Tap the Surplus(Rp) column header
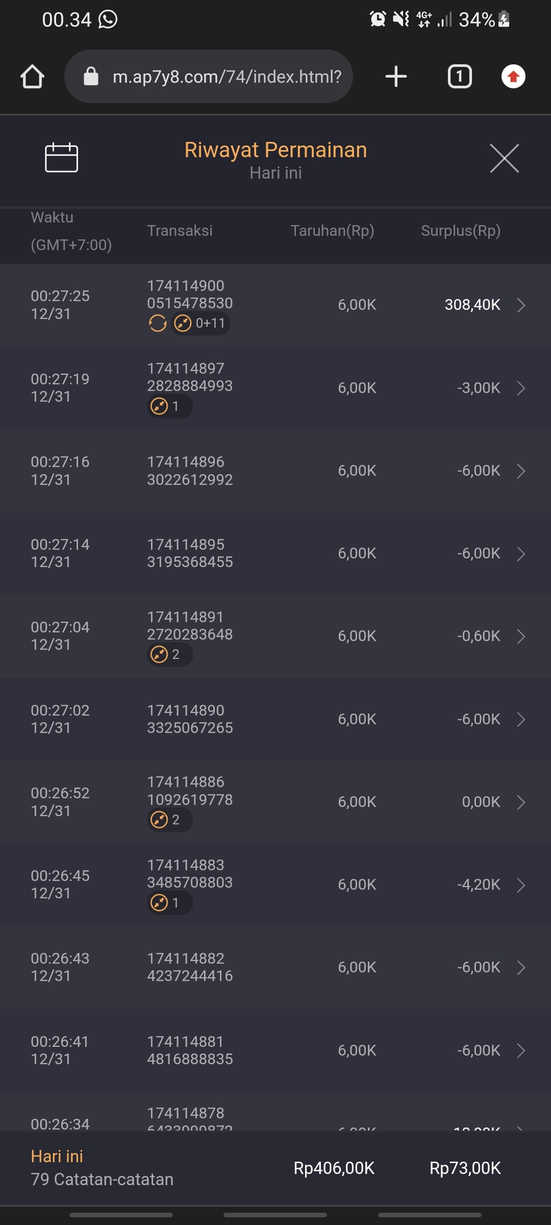Screen dimensions: 551x1225 click(460, 231)
